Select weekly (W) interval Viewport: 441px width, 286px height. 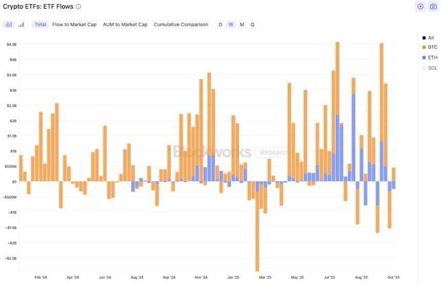click(x=231, y=25)
